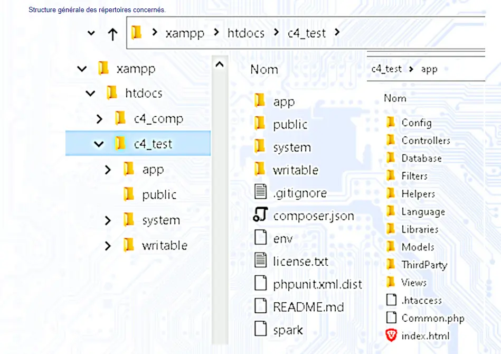Select writable in the folder tree
The image size is (501, 354).
coord(165,245)
